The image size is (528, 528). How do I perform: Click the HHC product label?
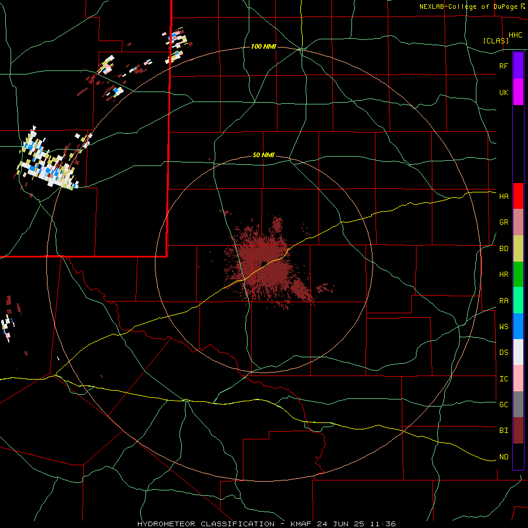coord(515,35)
